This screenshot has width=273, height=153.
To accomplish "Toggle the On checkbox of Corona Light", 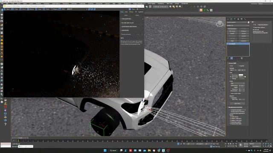I will [230, 66].
